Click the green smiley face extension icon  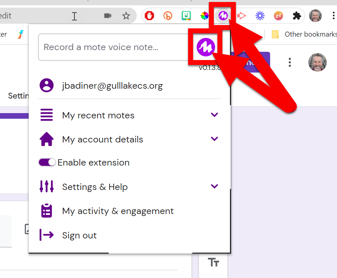186,16
